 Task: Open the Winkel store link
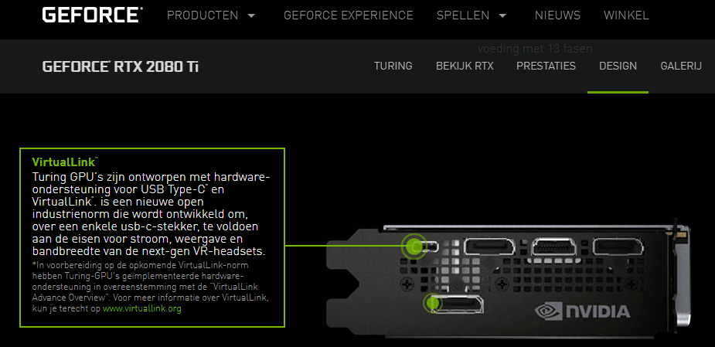coord(627,15)
